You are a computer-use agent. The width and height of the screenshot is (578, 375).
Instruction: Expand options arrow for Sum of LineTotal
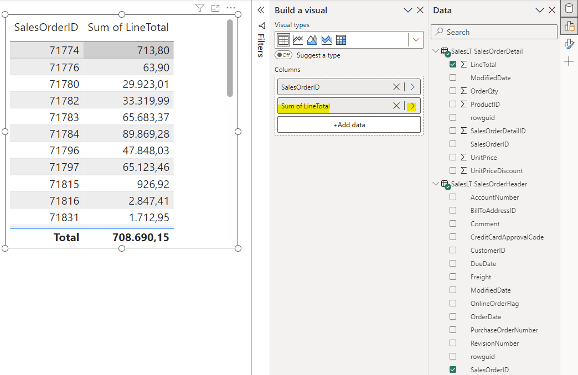pyautogui.click(x=412, y=106)
